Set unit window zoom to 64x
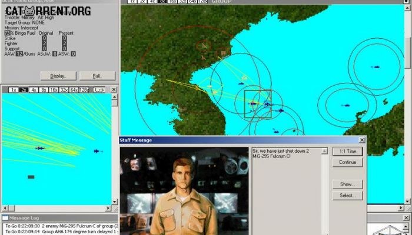Screen dimensions: 412x235 click(x=74, y=90)
